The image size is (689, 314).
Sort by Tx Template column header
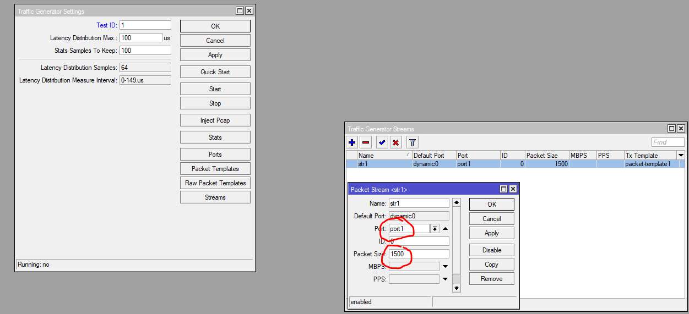click(x=650, y=156)
